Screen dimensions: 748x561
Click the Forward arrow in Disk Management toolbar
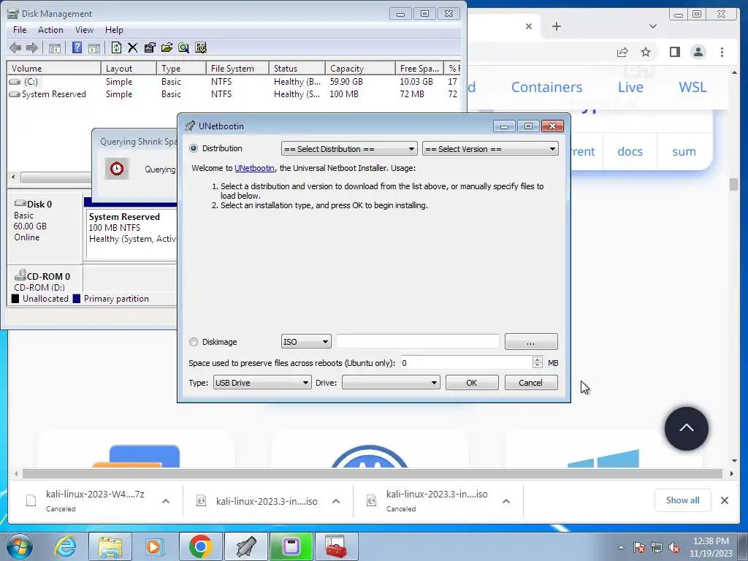pyautogui.click(x=32, y=47)
